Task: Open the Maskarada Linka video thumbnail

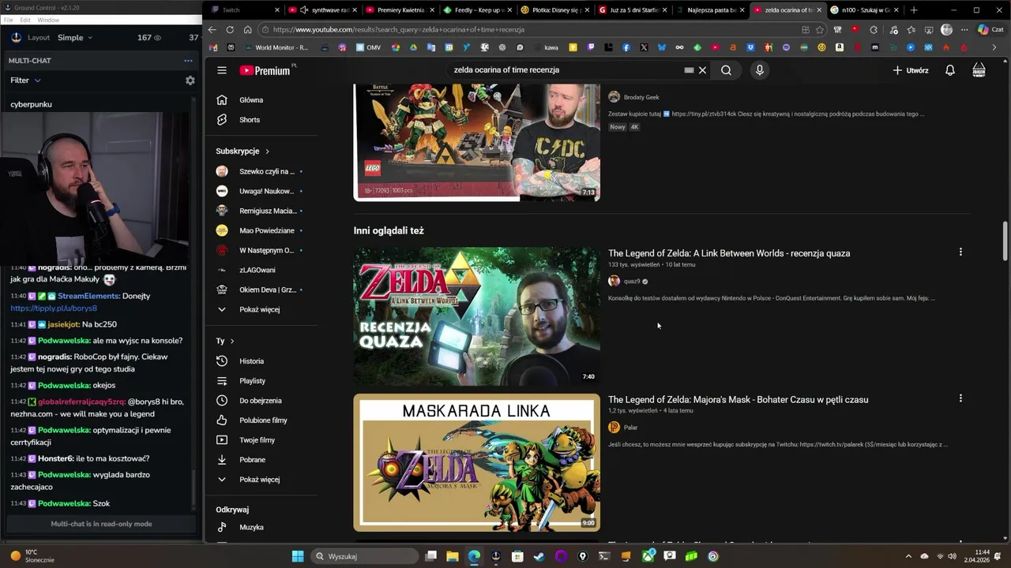Action: [x=476, y=462]
